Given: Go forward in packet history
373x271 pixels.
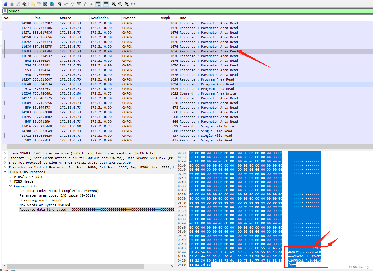Looking at the screenshot, I should click(x=72, y=4).
